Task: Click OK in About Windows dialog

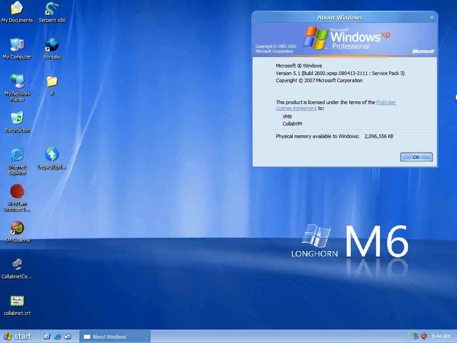Action: (x=416, y=157)
